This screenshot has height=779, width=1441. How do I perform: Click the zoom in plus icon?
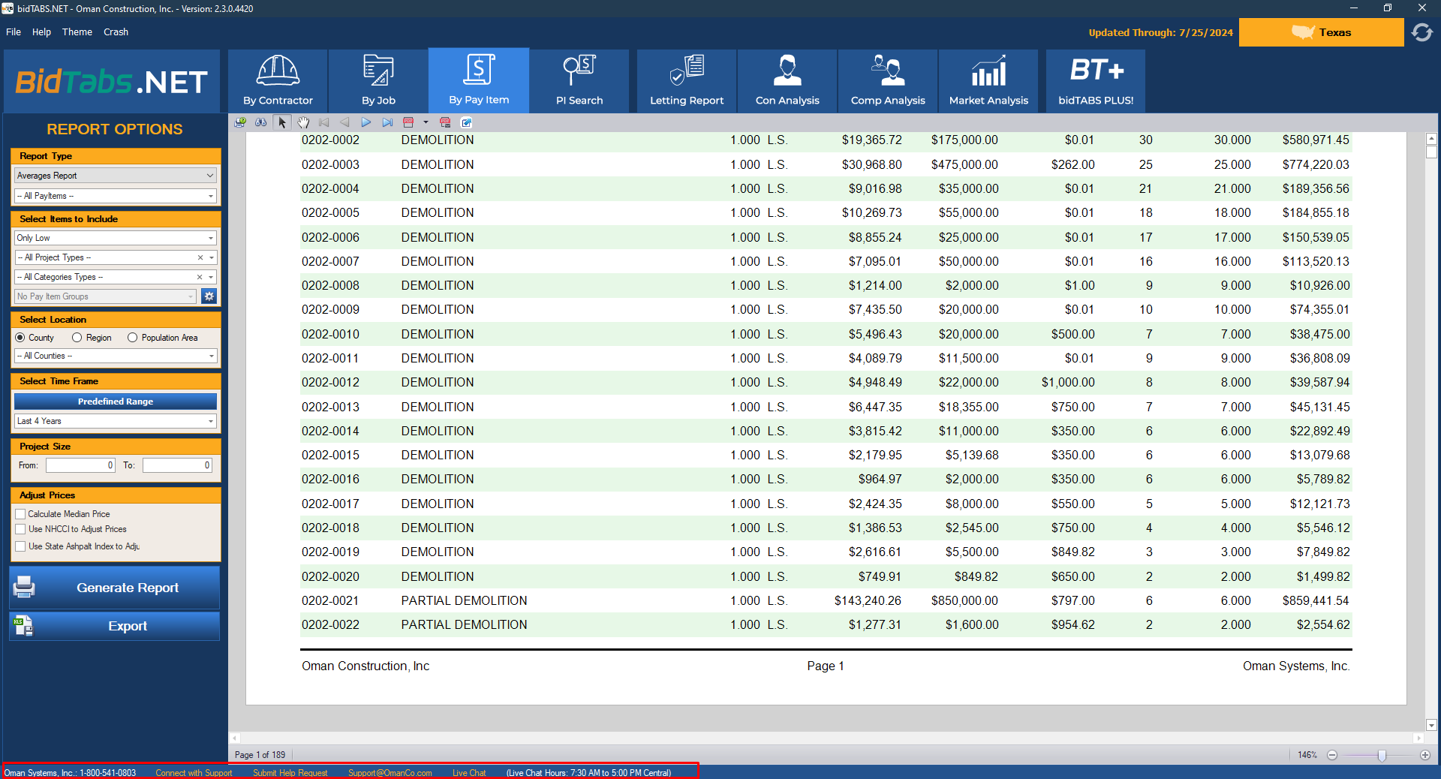pos(1425,755)
